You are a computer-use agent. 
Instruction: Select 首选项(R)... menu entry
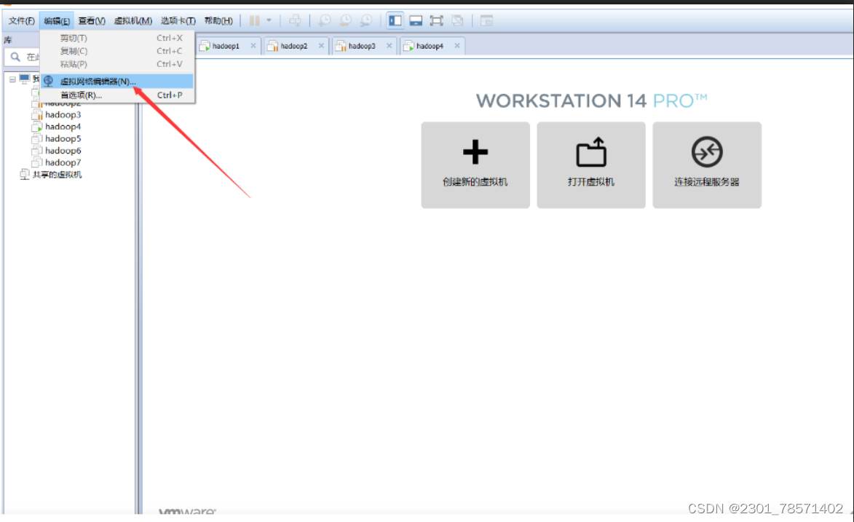coord(117,95)
